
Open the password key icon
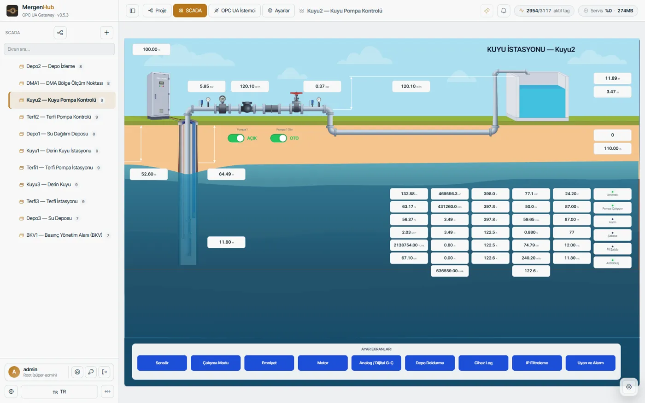click(91, 372)
